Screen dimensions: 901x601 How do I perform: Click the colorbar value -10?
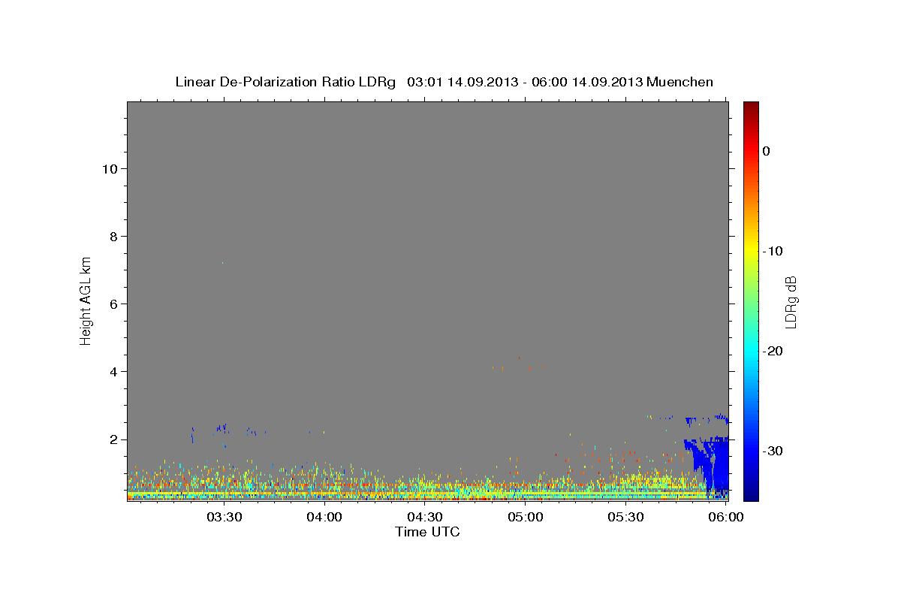(773, 251)
